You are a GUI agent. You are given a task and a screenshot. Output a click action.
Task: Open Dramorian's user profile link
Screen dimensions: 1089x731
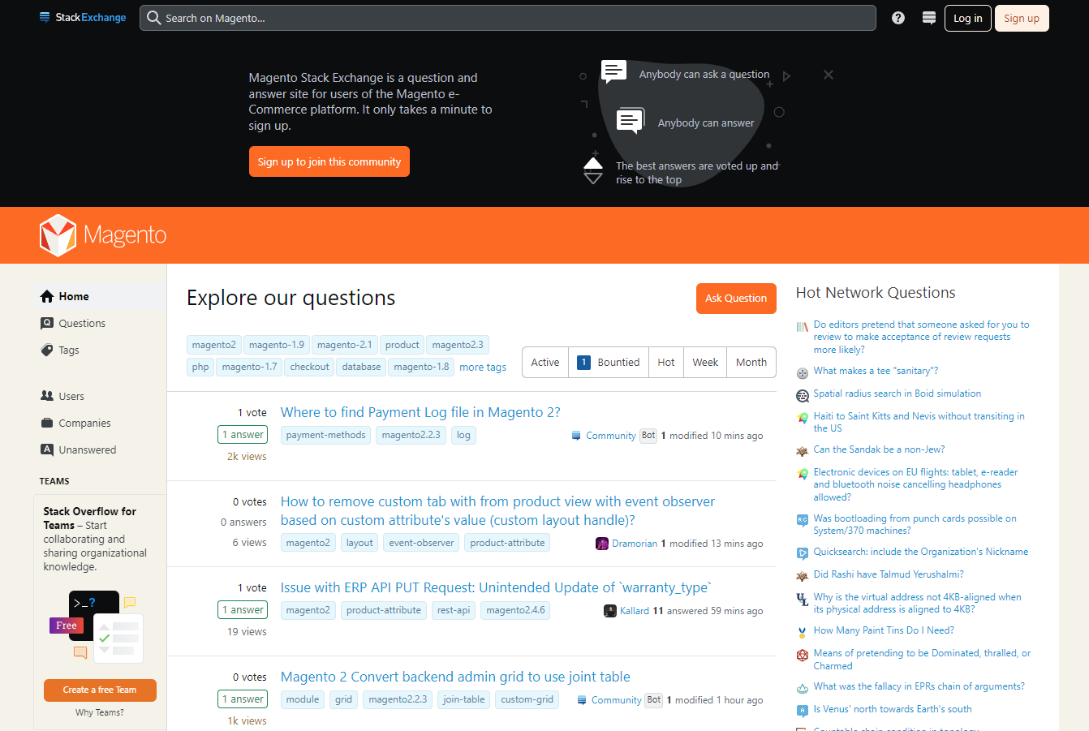point(635,544)
